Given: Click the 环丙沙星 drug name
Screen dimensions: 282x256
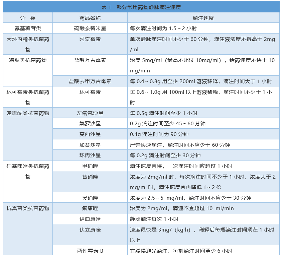Looking at the screenshot, I should (90, 155).
